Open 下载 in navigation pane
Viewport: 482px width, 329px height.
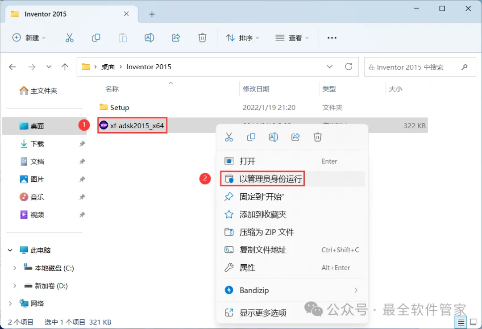(x=37, y=144)
